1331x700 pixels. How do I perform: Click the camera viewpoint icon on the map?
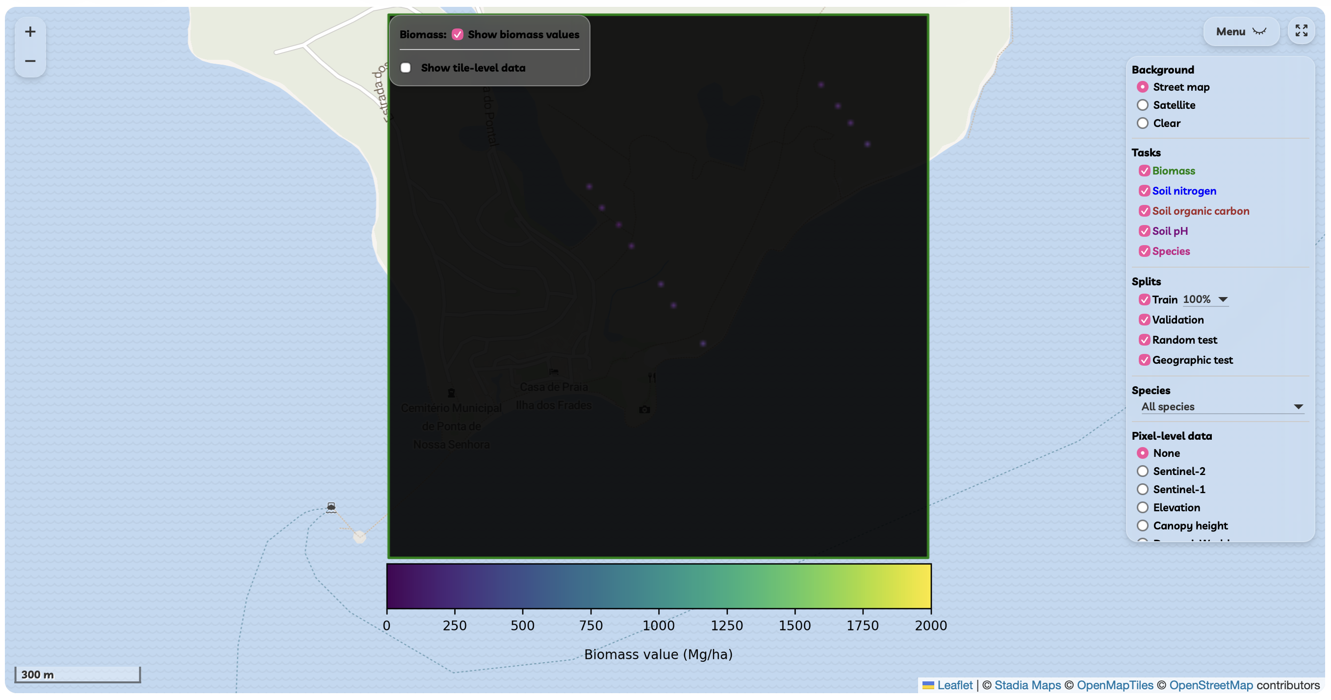(644, 410)
